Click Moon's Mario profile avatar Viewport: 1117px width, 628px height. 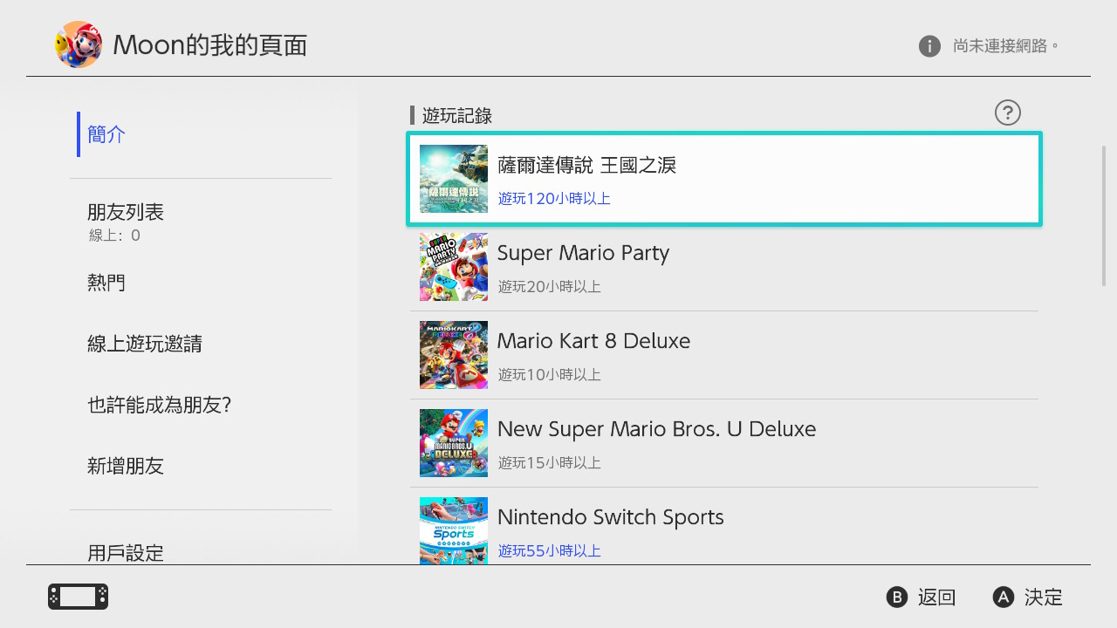coord(79,44)
